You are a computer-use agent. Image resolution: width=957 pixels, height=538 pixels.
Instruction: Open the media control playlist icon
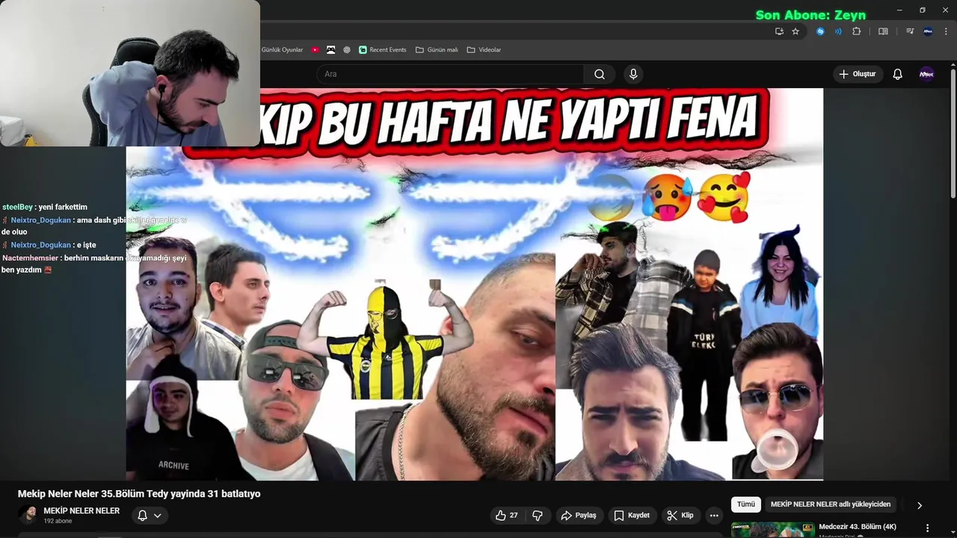pyautogui.click(x=910, y=31)
